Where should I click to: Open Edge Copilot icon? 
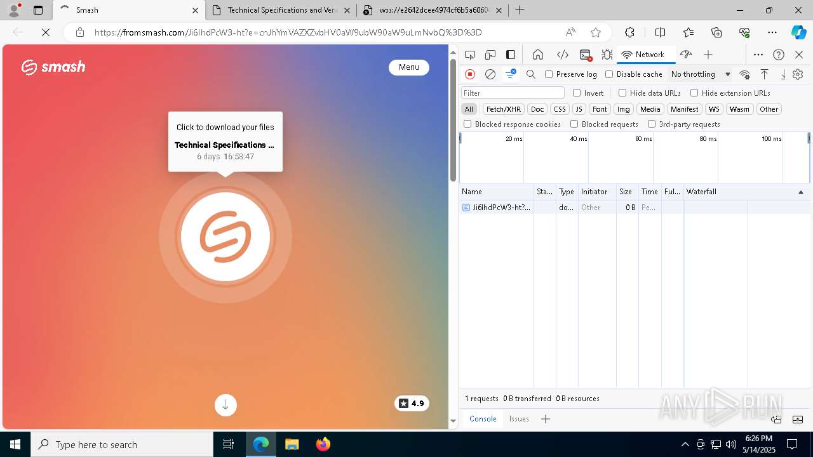[798, 32]
